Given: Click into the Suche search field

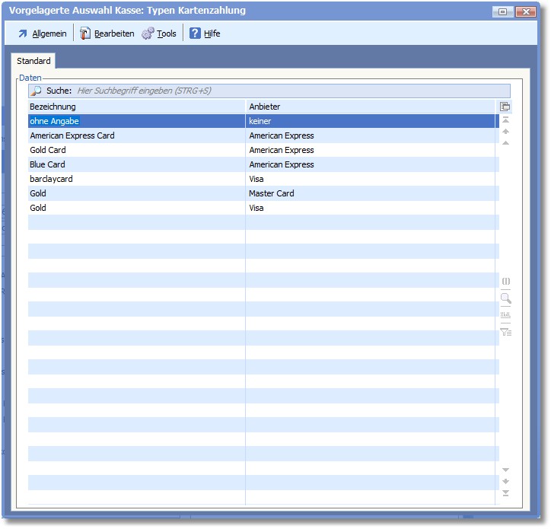Looking at the screenshot, I should tap(282, 91).
